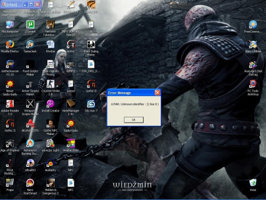Select the Czas Zapłaty Prolog shortcut

pos(51,64)
